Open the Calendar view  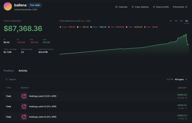point(121,7)
